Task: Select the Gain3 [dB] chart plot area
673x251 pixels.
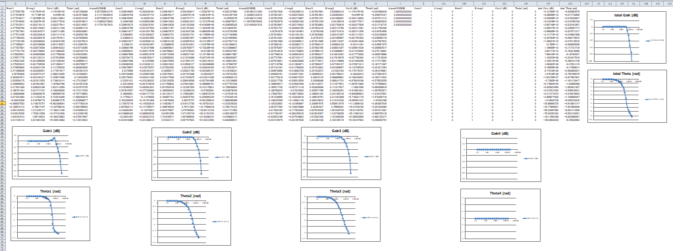Action: click(330, 157)
